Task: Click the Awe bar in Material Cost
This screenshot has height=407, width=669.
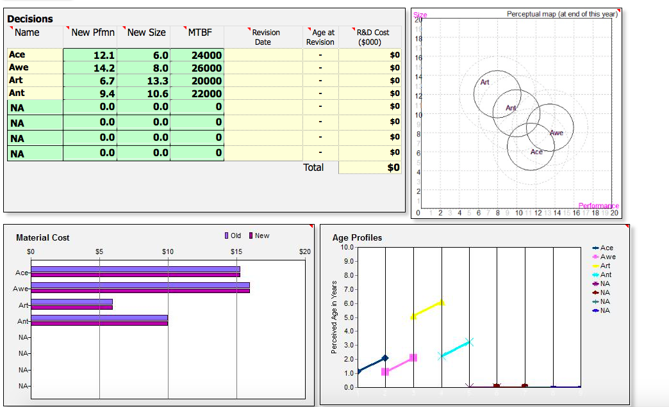Action: [140, 288]
